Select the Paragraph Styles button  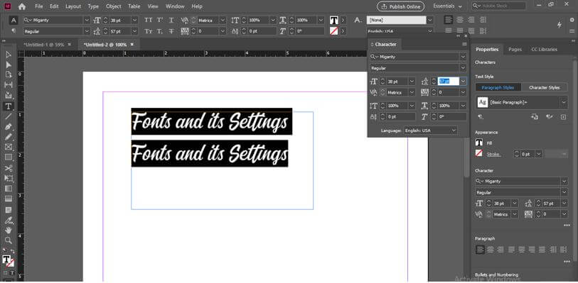click(498, 87)
